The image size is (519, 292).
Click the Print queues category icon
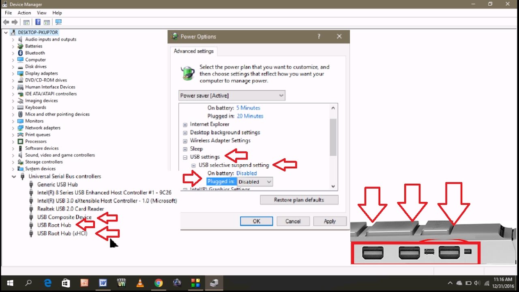click(x=20, y=135)
